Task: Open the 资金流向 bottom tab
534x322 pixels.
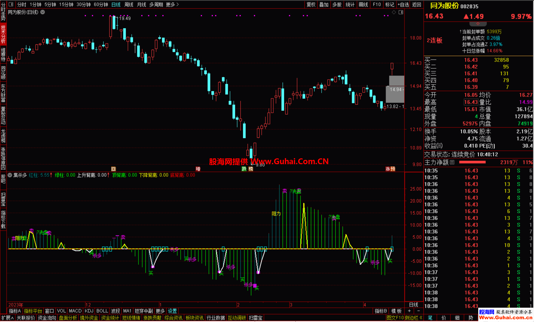Action: coord(47,318)
